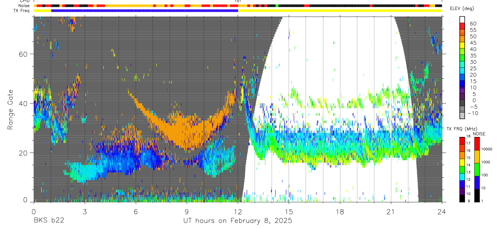Click the '151' CPID value at top
497x229 pixels.
point(238,2)
